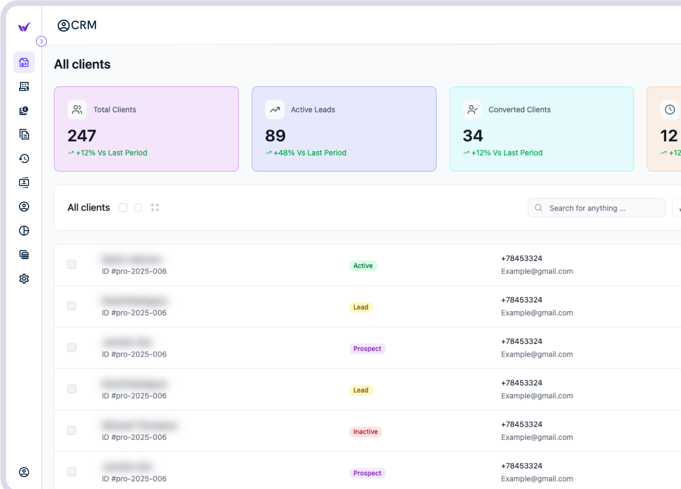Expand the sidebar with the chevron arrow
The image size is (681, 489).
(x=41, y=41)
